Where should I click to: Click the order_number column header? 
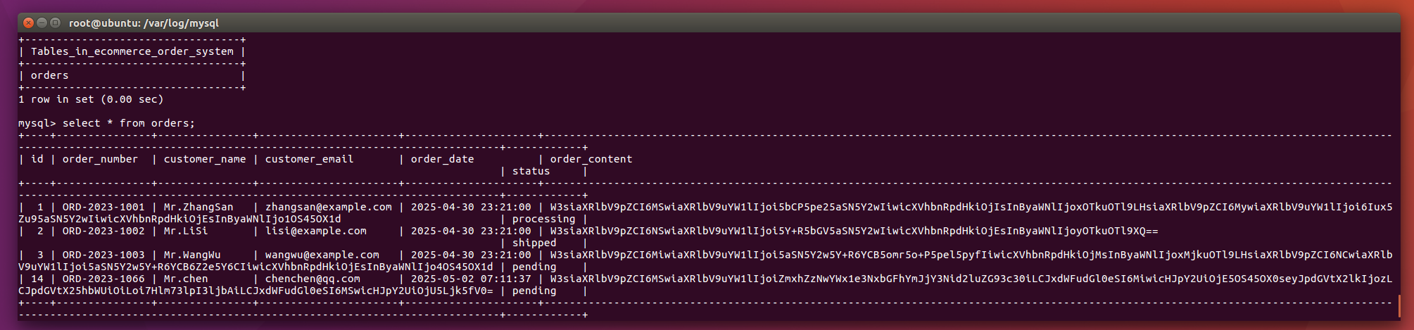[100, 159]
